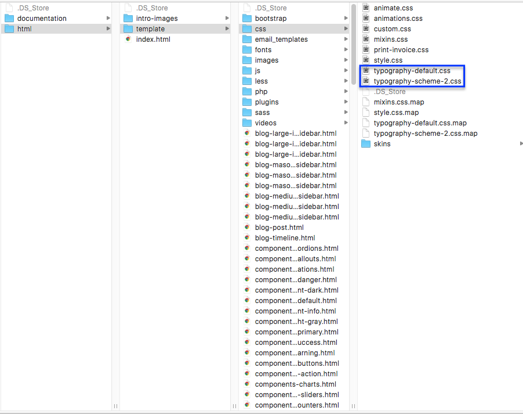Screen dimensions: 523x414
Task: Click the blog-post.html Chrome icon
Action: click(247, 228)
